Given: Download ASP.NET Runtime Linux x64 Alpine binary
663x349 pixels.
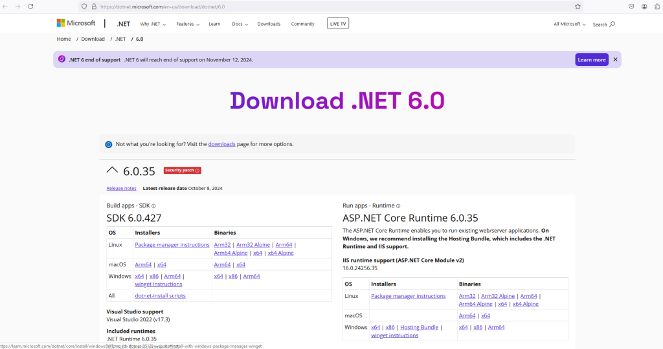Looking at the screenshot, I should 526,304.
